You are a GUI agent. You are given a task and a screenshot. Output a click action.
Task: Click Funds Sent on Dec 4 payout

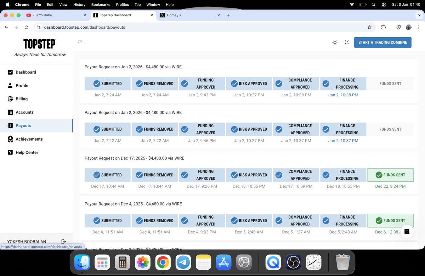coord(390,221)
